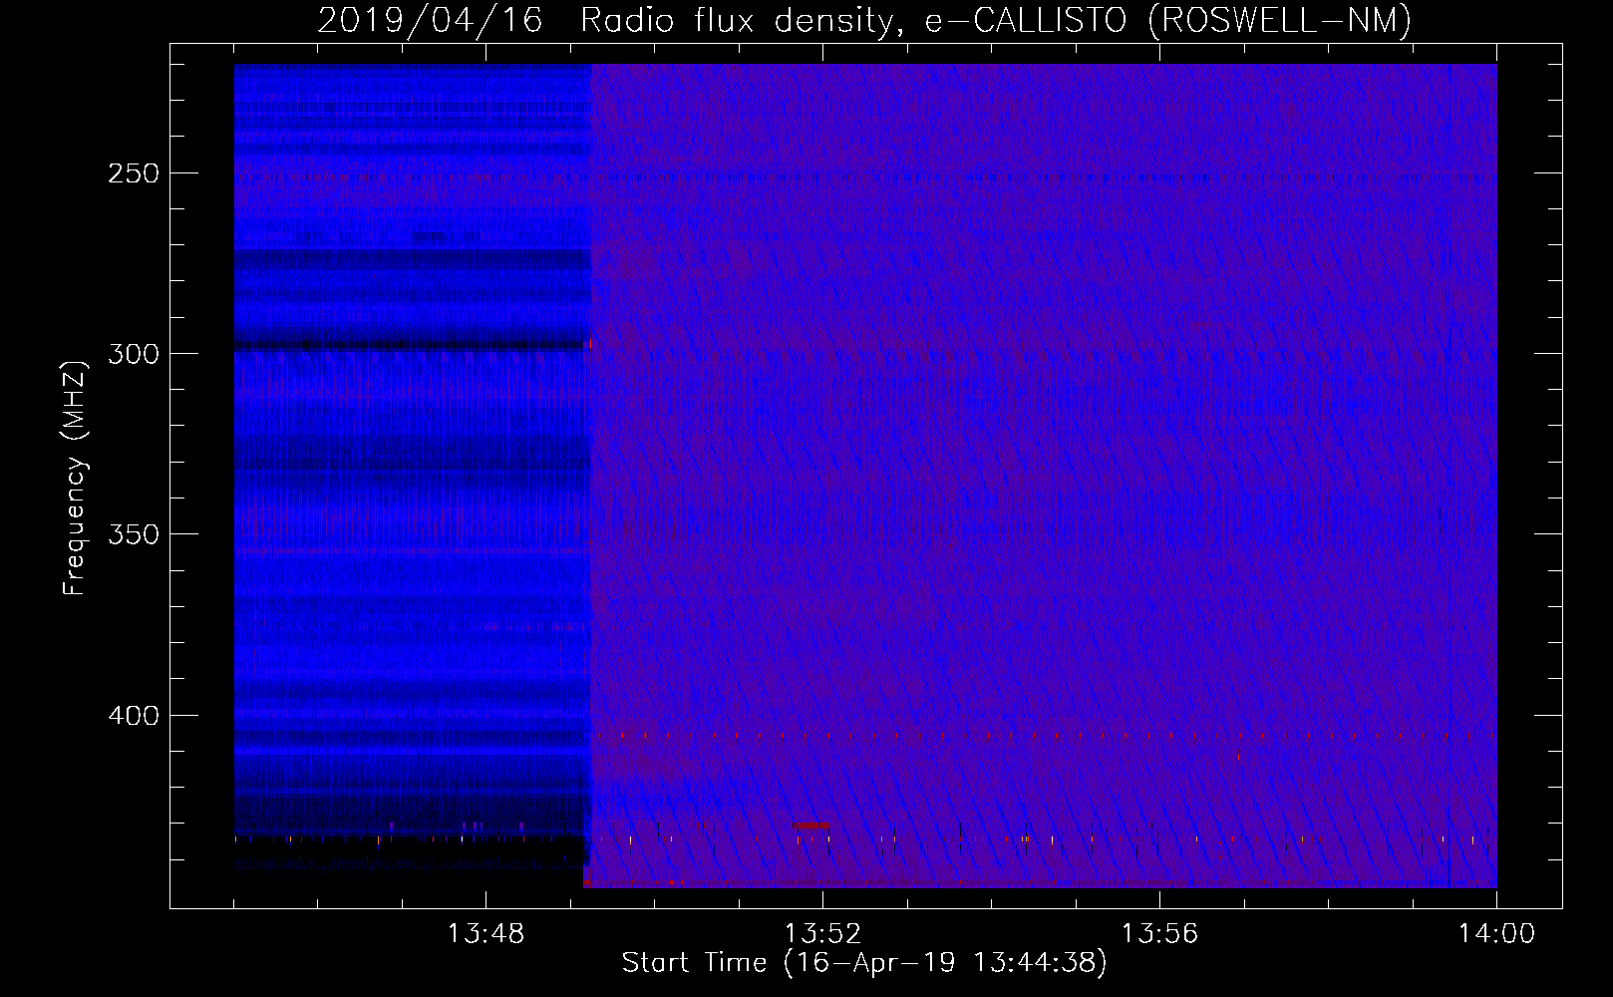Click the 13:56 time tick label

click(1159, 934)
